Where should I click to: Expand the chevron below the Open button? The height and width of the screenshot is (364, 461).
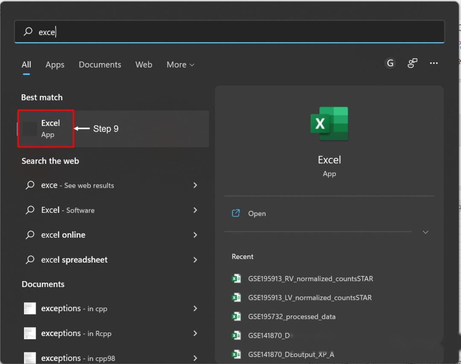[425, 232]
